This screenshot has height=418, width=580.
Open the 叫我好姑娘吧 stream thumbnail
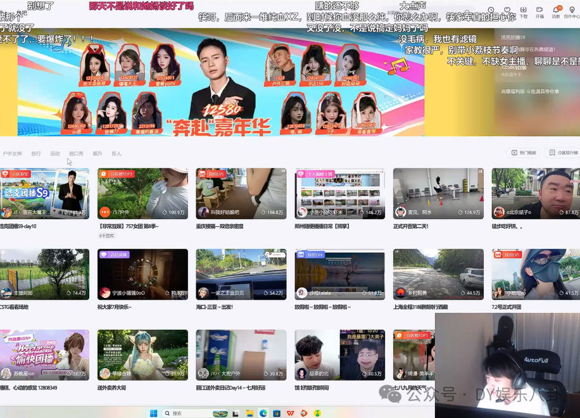241,193
